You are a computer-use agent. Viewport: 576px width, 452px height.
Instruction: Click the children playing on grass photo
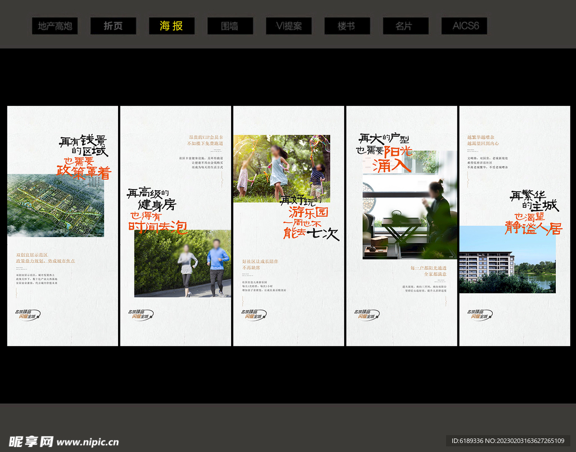click(x=281, y=168)
